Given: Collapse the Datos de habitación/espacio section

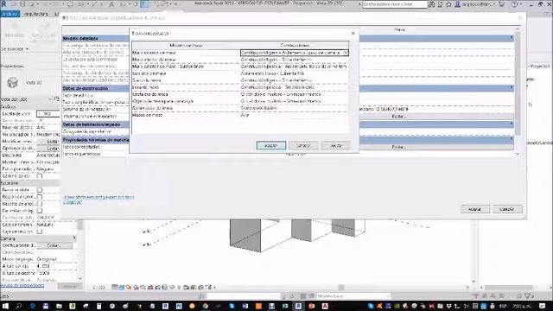Looking at the screenshot, I should (512, 124).
